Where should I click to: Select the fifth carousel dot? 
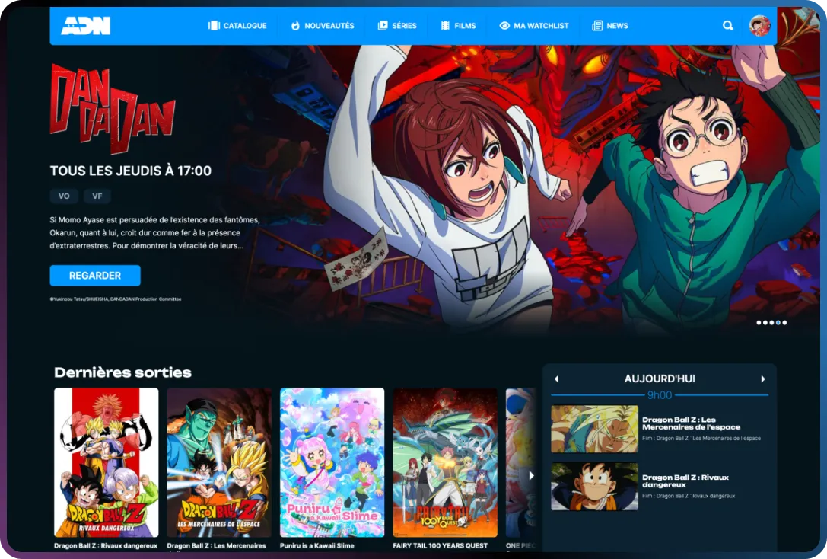[x=785, y=322]
